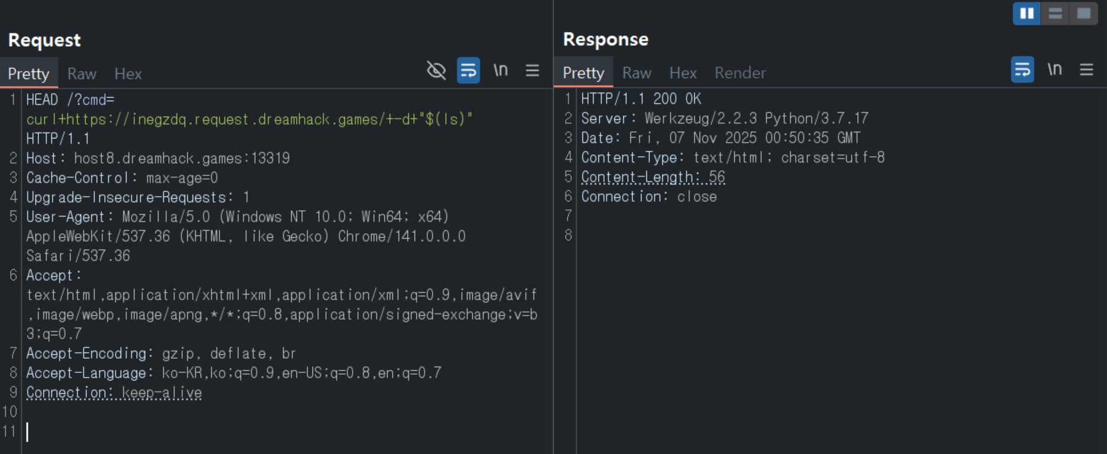Open Hex tab in Response panel
The width and height of the screenshot is (1107, 454).
click(683, 73)
